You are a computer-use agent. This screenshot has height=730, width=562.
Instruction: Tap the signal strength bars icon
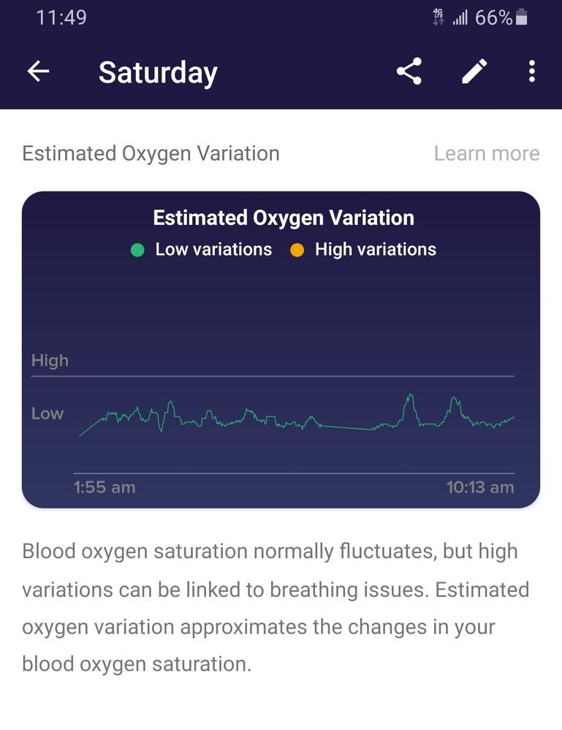point(460,18)
